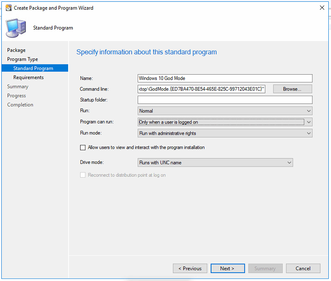The width and height of the screenshot is (331, 281).
Task: Open the Run dropdown showing Normal
Action: (225, 111)
